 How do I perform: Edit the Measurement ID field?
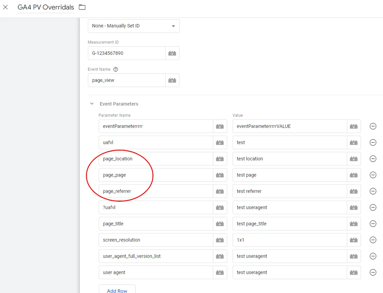point(126,53)
